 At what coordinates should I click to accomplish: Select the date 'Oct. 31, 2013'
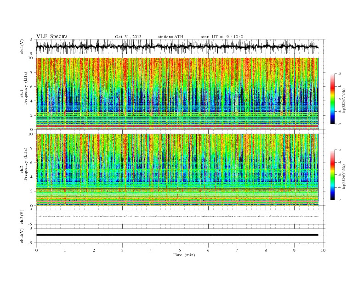[128, 37]
